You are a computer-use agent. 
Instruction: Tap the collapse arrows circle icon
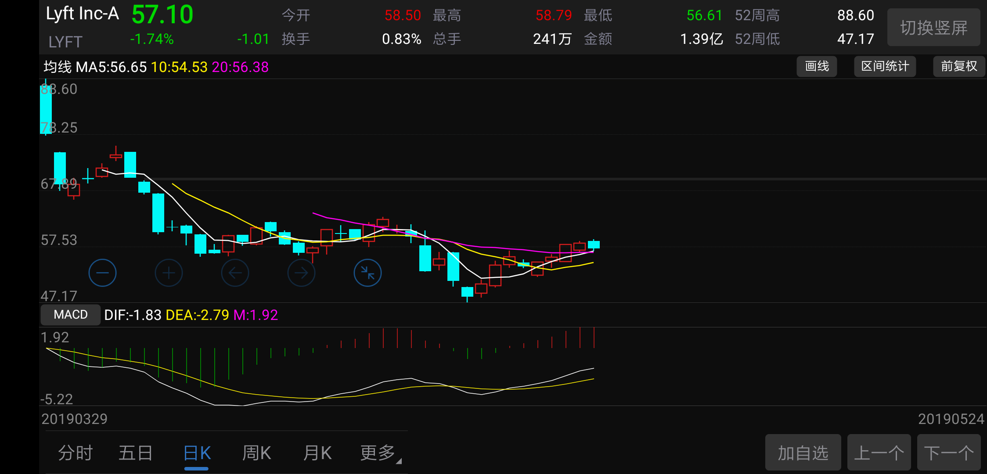(x=367, y=273)
